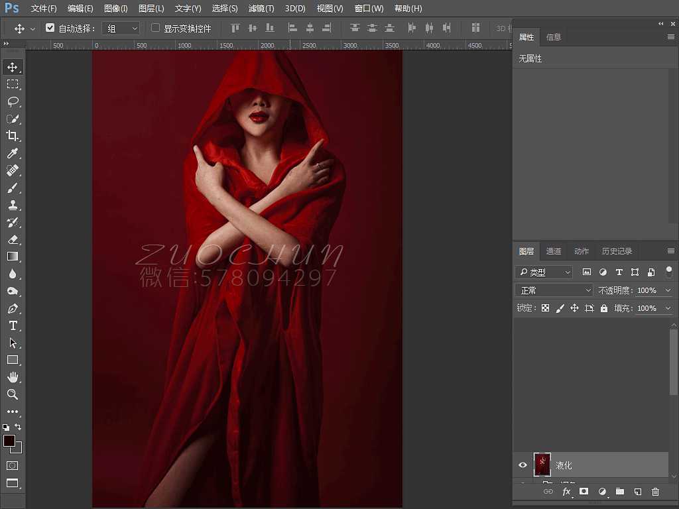Hide the 液化 layer visibility
The width and height of the screenshot is (679, 509).
coord(523,465)
